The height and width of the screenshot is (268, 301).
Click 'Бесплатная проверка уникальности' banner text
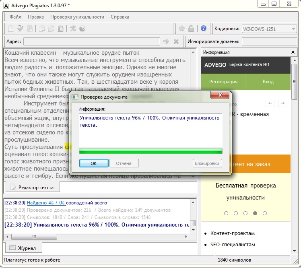click(x=246, y=192)
